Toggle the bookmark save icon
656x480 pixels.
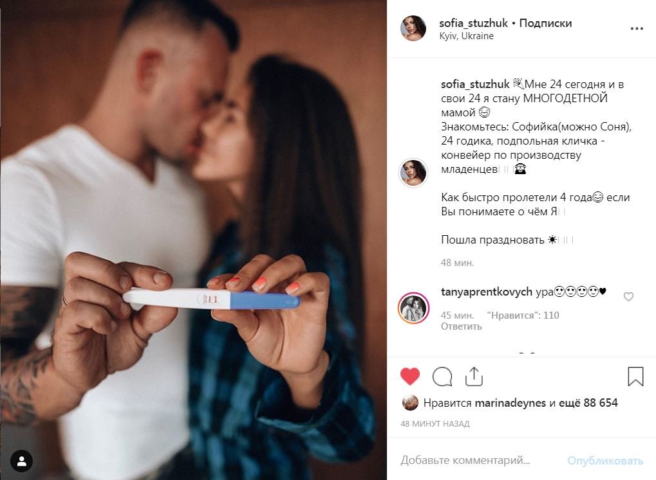point(635,377)
